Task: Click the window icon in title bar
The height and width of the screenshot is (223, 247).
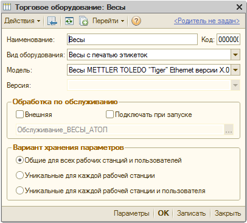Action: point(7,7)
